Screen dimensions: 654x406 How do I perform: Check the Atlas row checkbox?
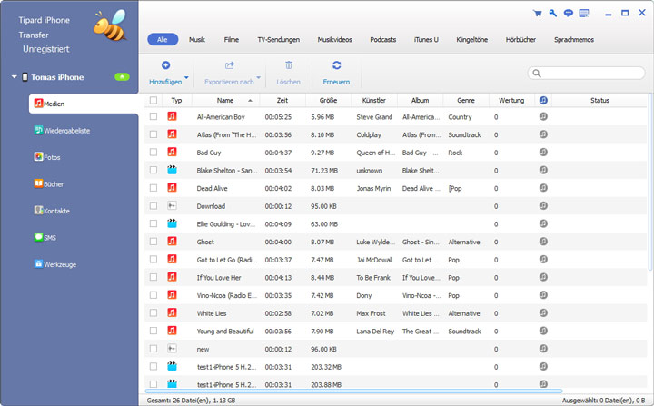[x=154, y=134]
